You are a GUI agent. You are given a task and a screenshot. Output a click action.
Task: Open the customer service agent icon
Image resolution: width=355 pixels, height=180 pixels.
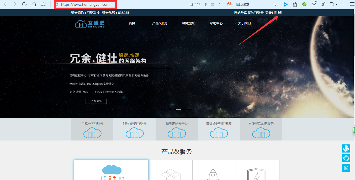(346, 148)
